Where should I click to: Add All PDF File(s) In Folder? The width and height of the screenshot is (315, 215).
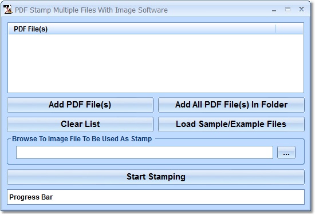coord(231,105)
